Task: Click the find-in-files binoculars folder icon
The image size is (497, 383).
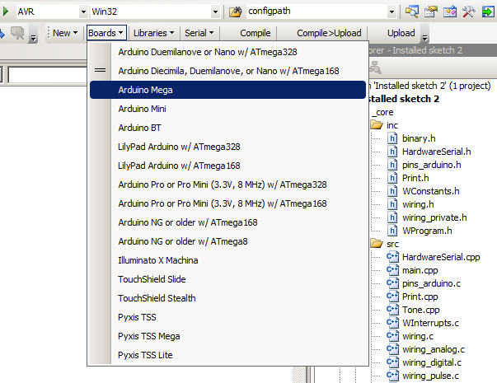Action: [x=235, y=12]
